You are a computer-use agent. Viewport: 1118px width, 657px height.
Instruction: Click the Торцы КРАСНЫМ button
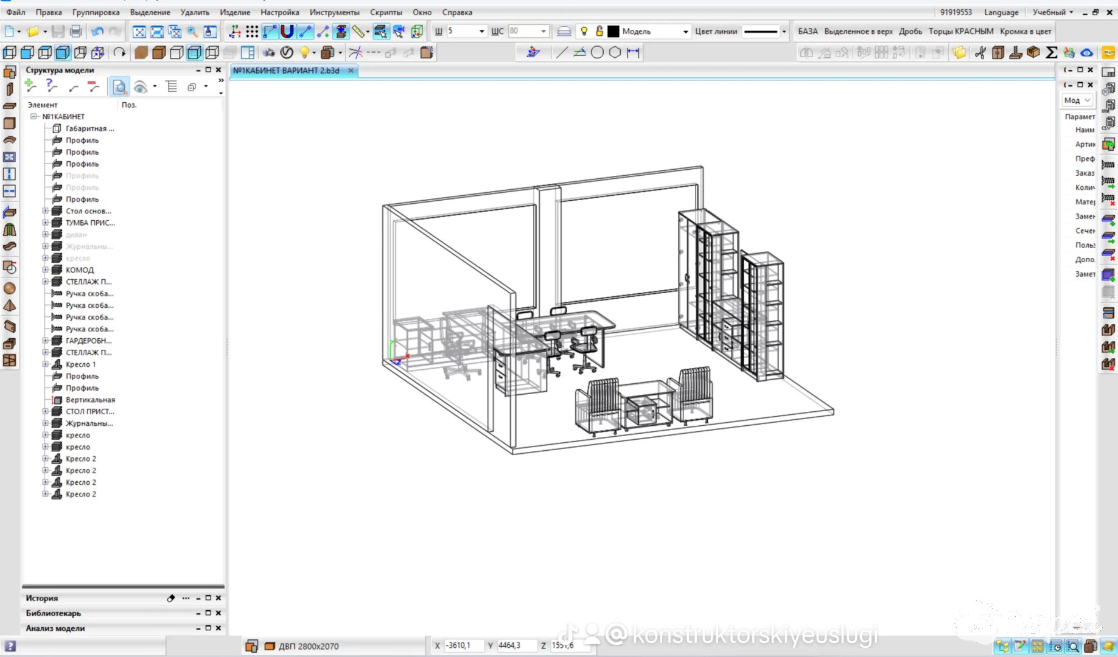[x=961, y=31]
